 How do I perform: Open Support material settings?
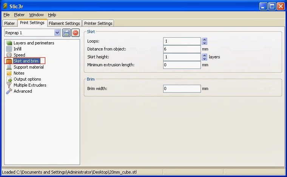[x=29, y=67]
